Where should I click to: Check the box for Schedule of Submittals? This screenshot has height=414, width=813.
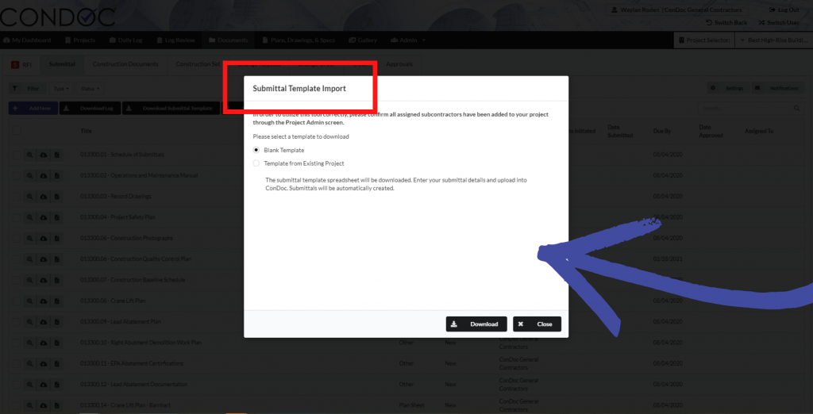[x=16, y=155]
